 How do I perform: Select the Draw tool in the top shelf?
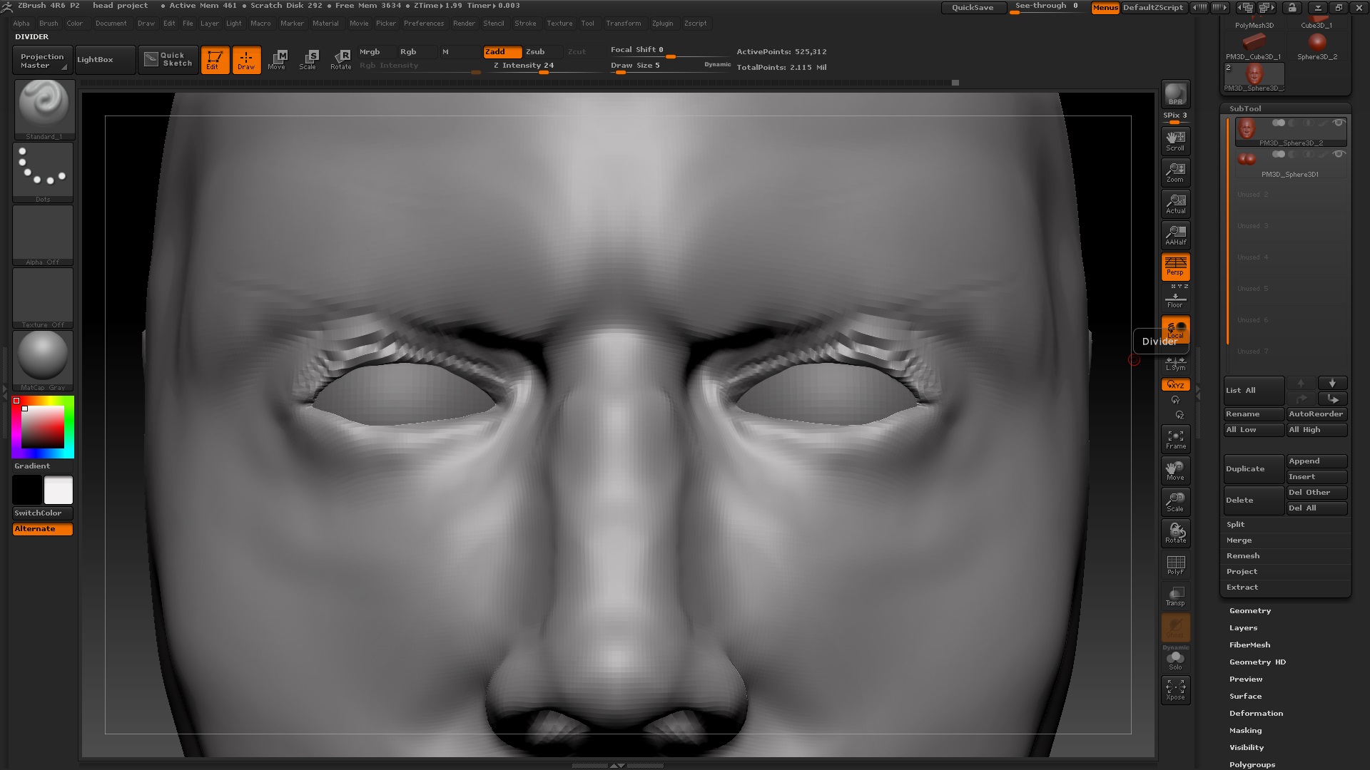click(246, 59)
